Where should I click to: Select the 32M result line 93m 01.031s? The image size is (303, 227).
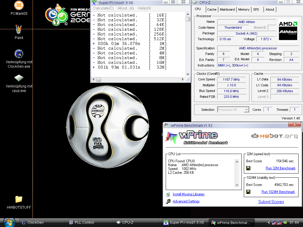(x=130, y=67)
